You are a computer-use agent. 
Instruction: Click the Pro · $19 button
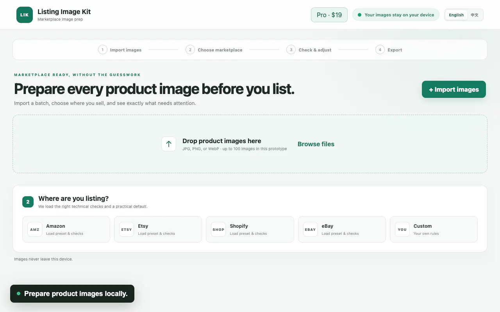[x=329, y=15]
